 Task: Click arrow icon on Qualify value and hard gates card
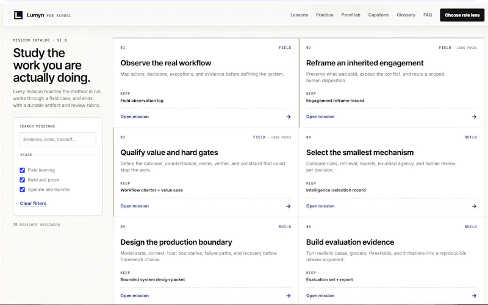pos(288,206)
